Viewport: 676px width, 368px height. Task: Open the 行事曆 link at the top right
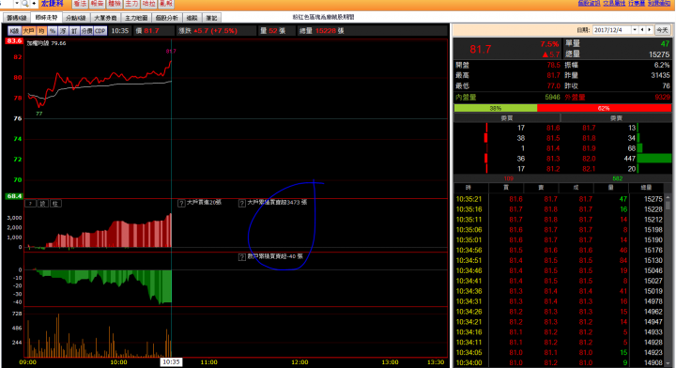click(637, 3)
